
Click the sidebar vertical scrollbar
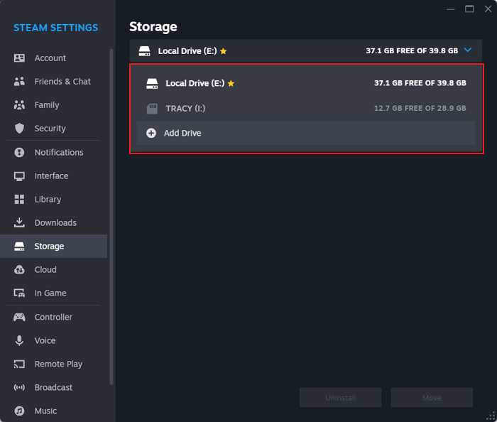coord(111,217)
